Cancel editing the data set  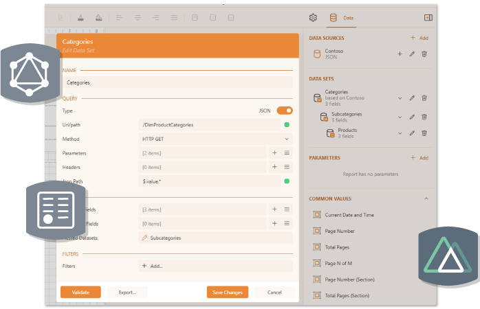[x=274, y=293]
